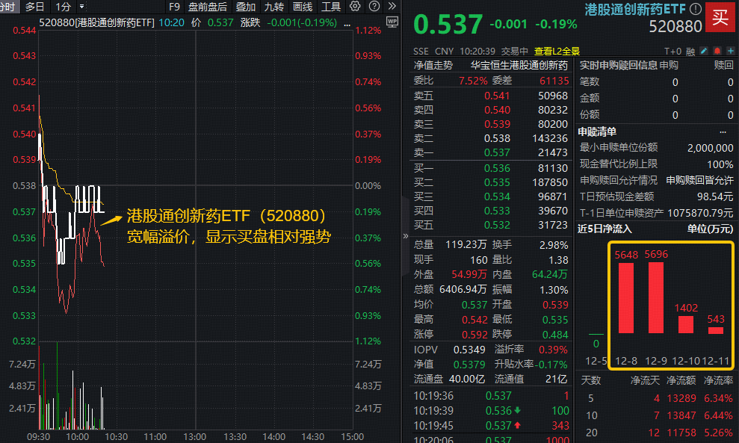Open the settings gear icon

click(x=354, y=6)
